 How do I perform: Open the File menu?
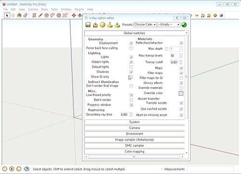coord(5,9)
